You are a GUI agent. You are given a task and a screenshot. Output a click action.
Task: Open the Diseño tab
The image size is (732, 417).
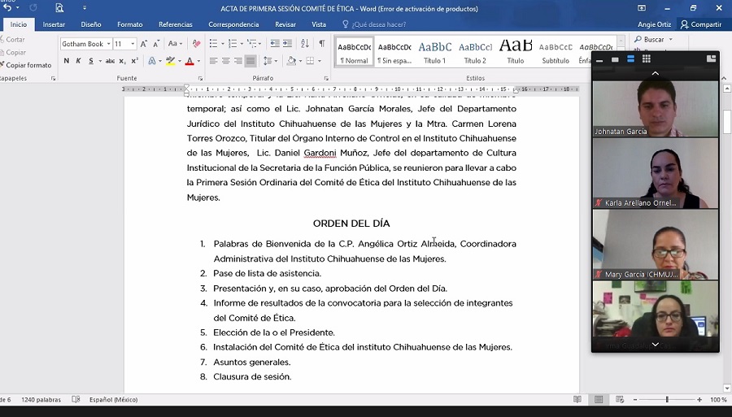[x=90, y=24]
